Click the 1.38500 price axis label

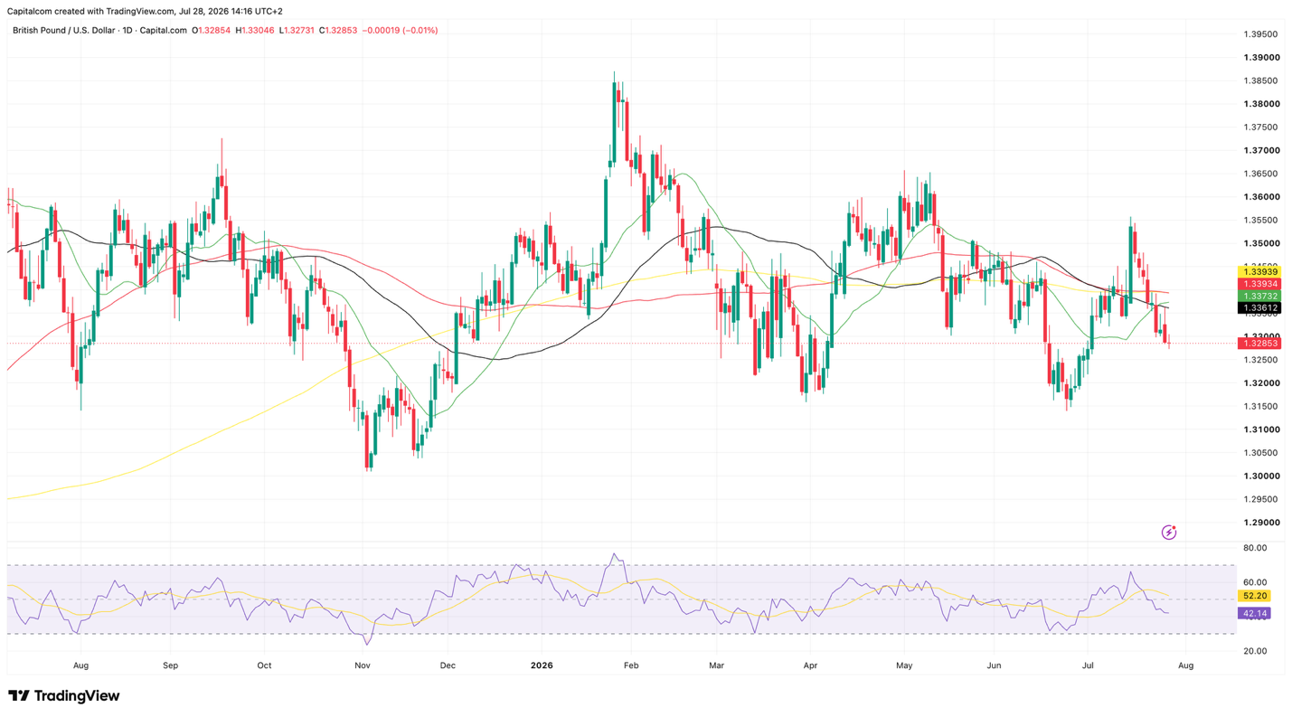click(1260, 80)
